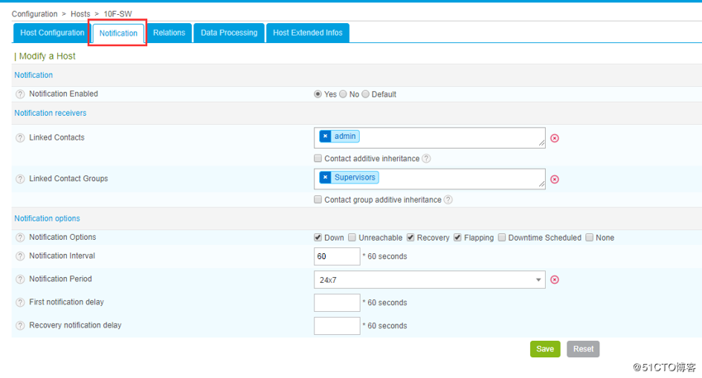Open the Data Processing tab

(229, 33)
